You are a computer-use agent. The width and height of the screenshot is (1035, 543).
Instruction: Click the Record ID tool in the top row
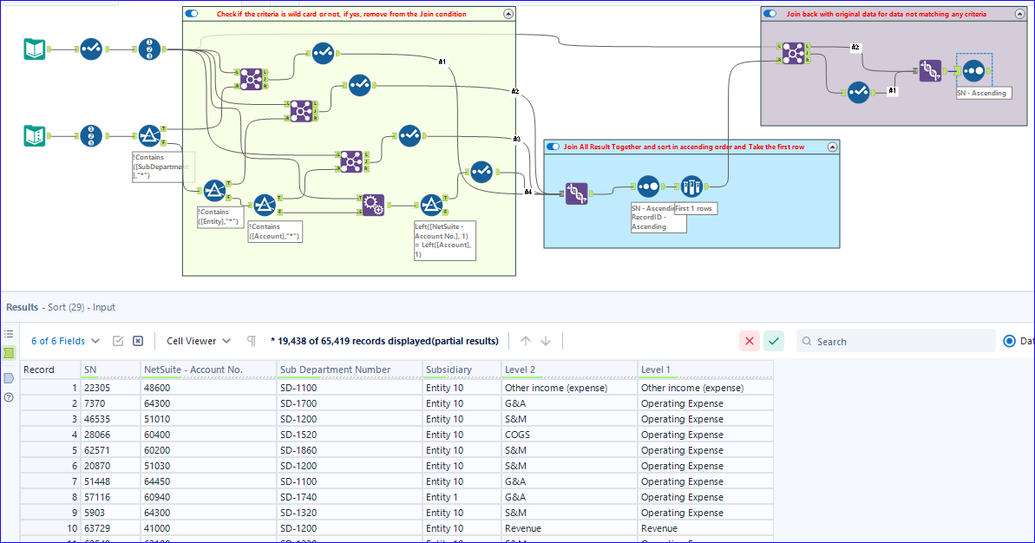click(149, 49)
